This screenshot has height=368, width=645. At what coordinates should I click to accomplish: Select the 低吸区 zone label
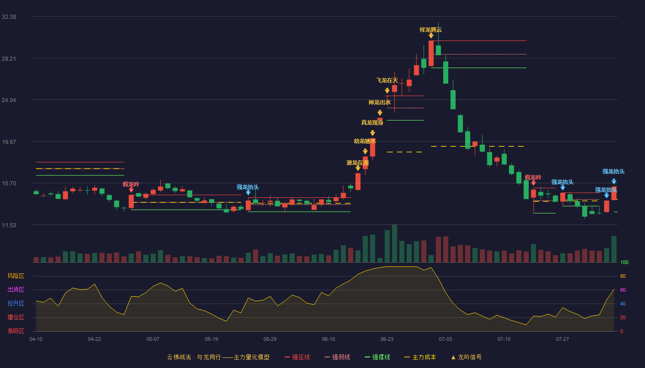[x=16, y=331]
